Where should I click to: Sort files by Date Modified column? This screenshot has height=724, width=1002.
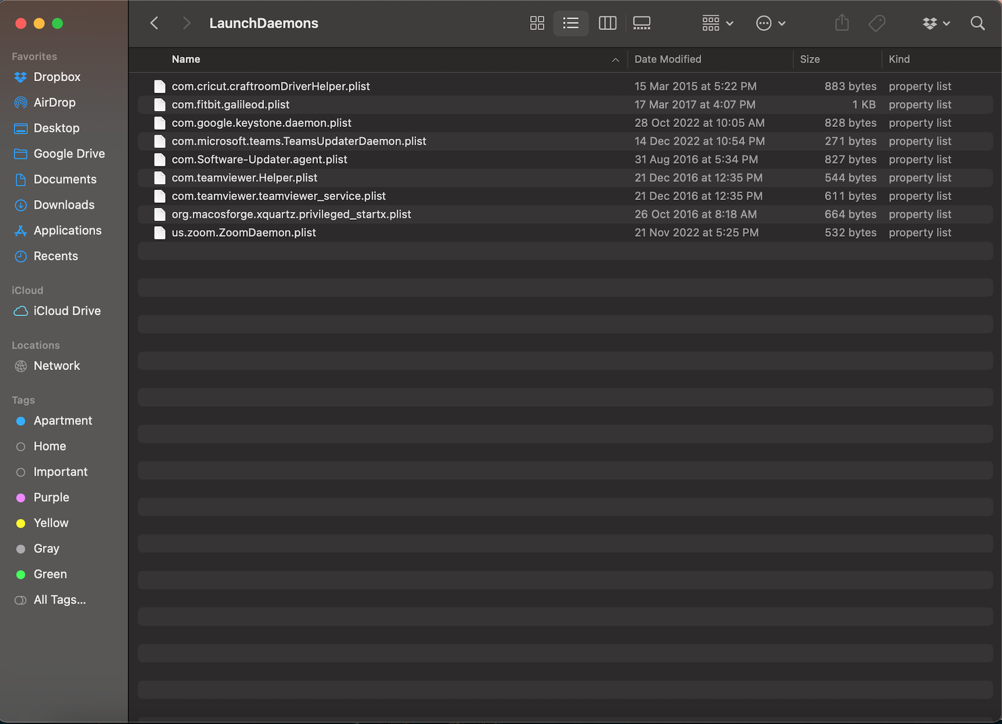click(x=668, y=59)
